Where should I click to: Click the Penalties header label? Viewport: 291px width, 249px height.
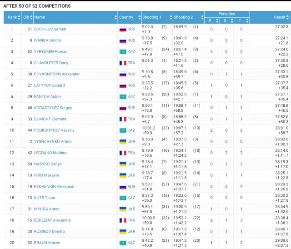coord(226,14)
